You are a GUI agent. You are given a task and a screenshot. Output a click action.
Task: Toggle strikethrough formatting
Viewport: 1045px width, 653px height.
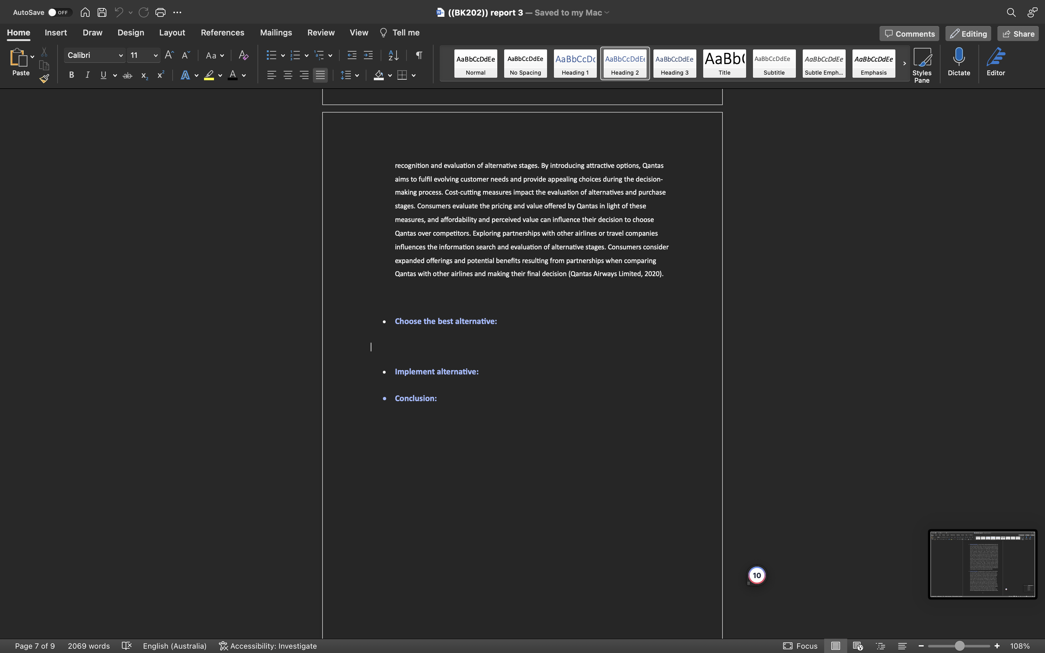(x=128, y=75)
